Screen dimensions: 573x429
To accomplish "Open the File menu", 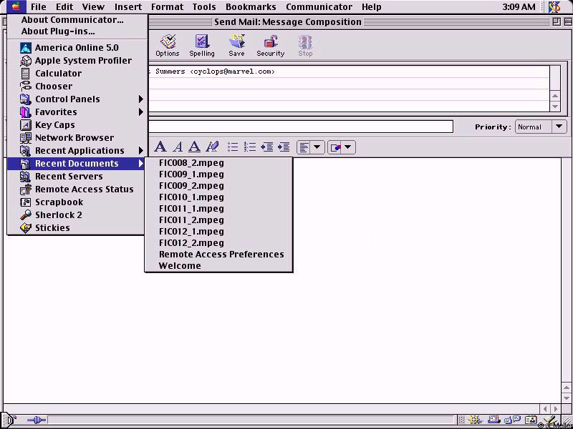I will pyautogui.click(x=39, y=6).
